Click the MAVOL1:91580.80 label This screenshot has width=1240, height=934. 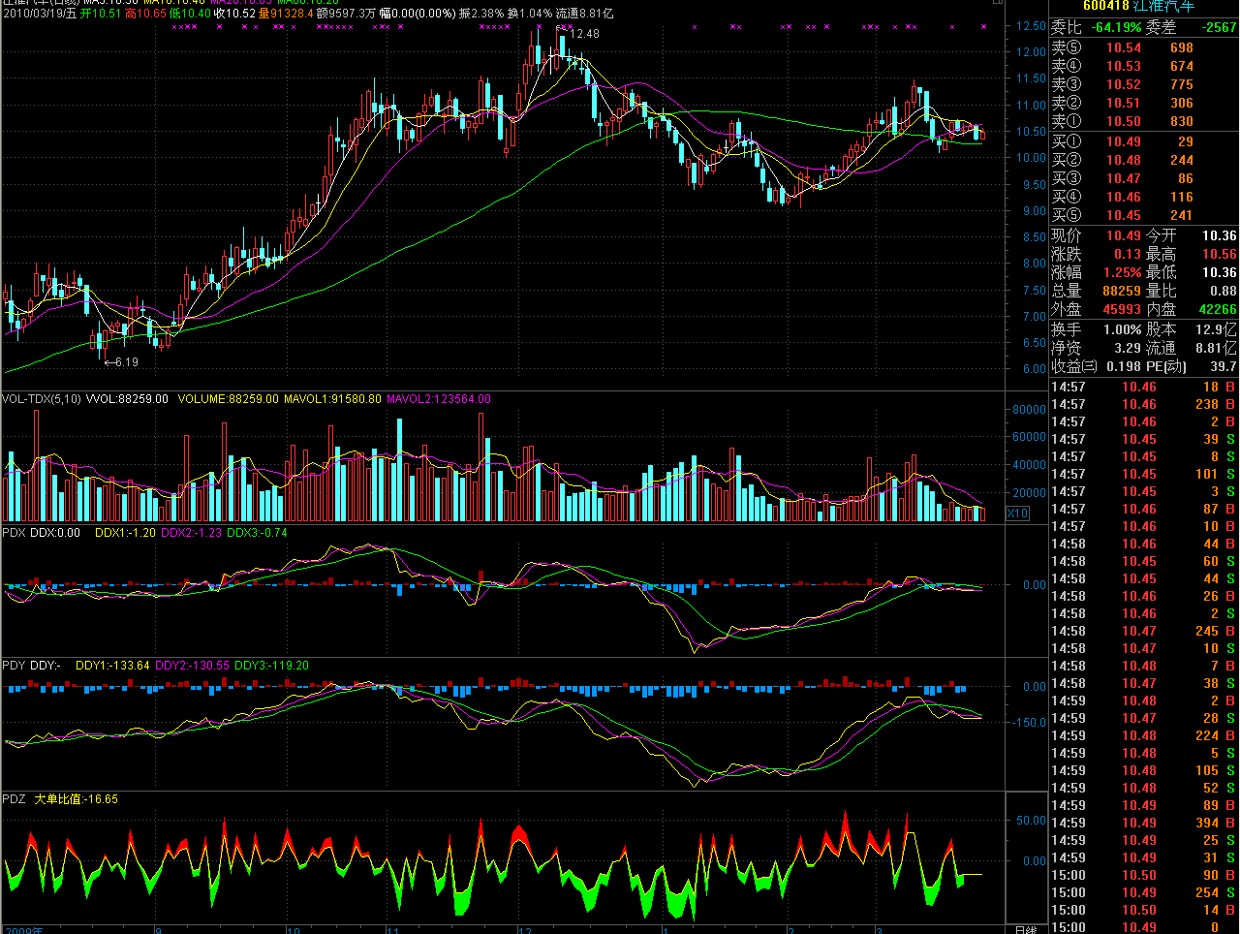pyautogui.click(x=332, y=399)
